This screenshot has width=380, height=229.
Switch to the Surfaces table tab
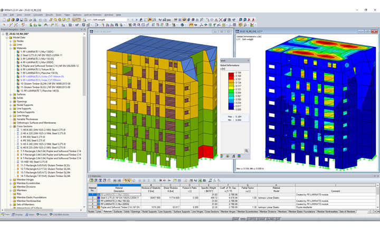[118, 212]
